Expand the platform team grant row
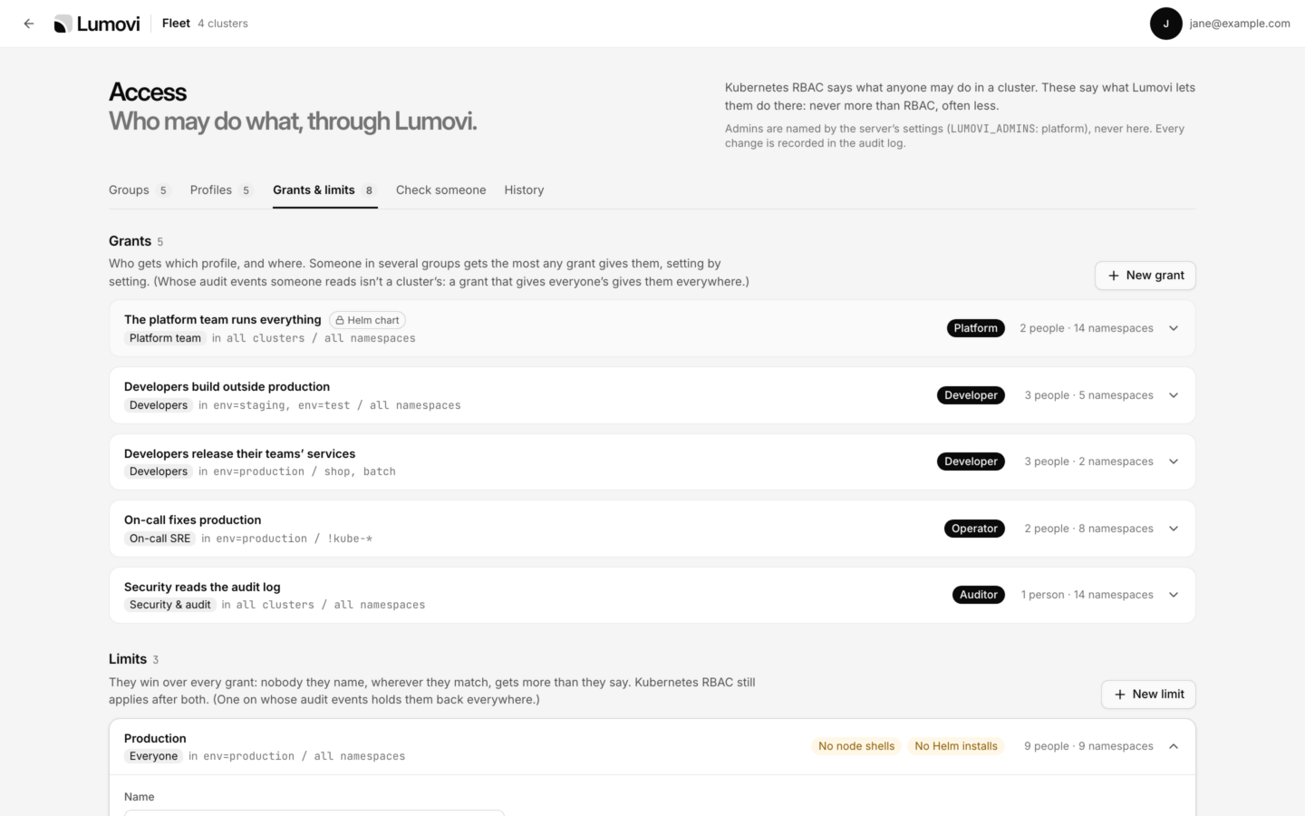The width and height of the screenshot is (1305, 816). (652, 328)
